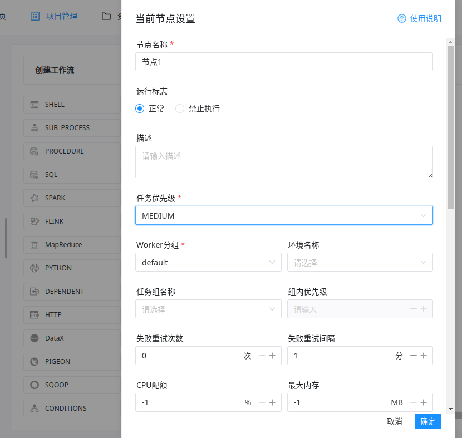Screen dimensions: 462x438
Task: Select the 禁止执行 radio option
Action: click(180, 109)
